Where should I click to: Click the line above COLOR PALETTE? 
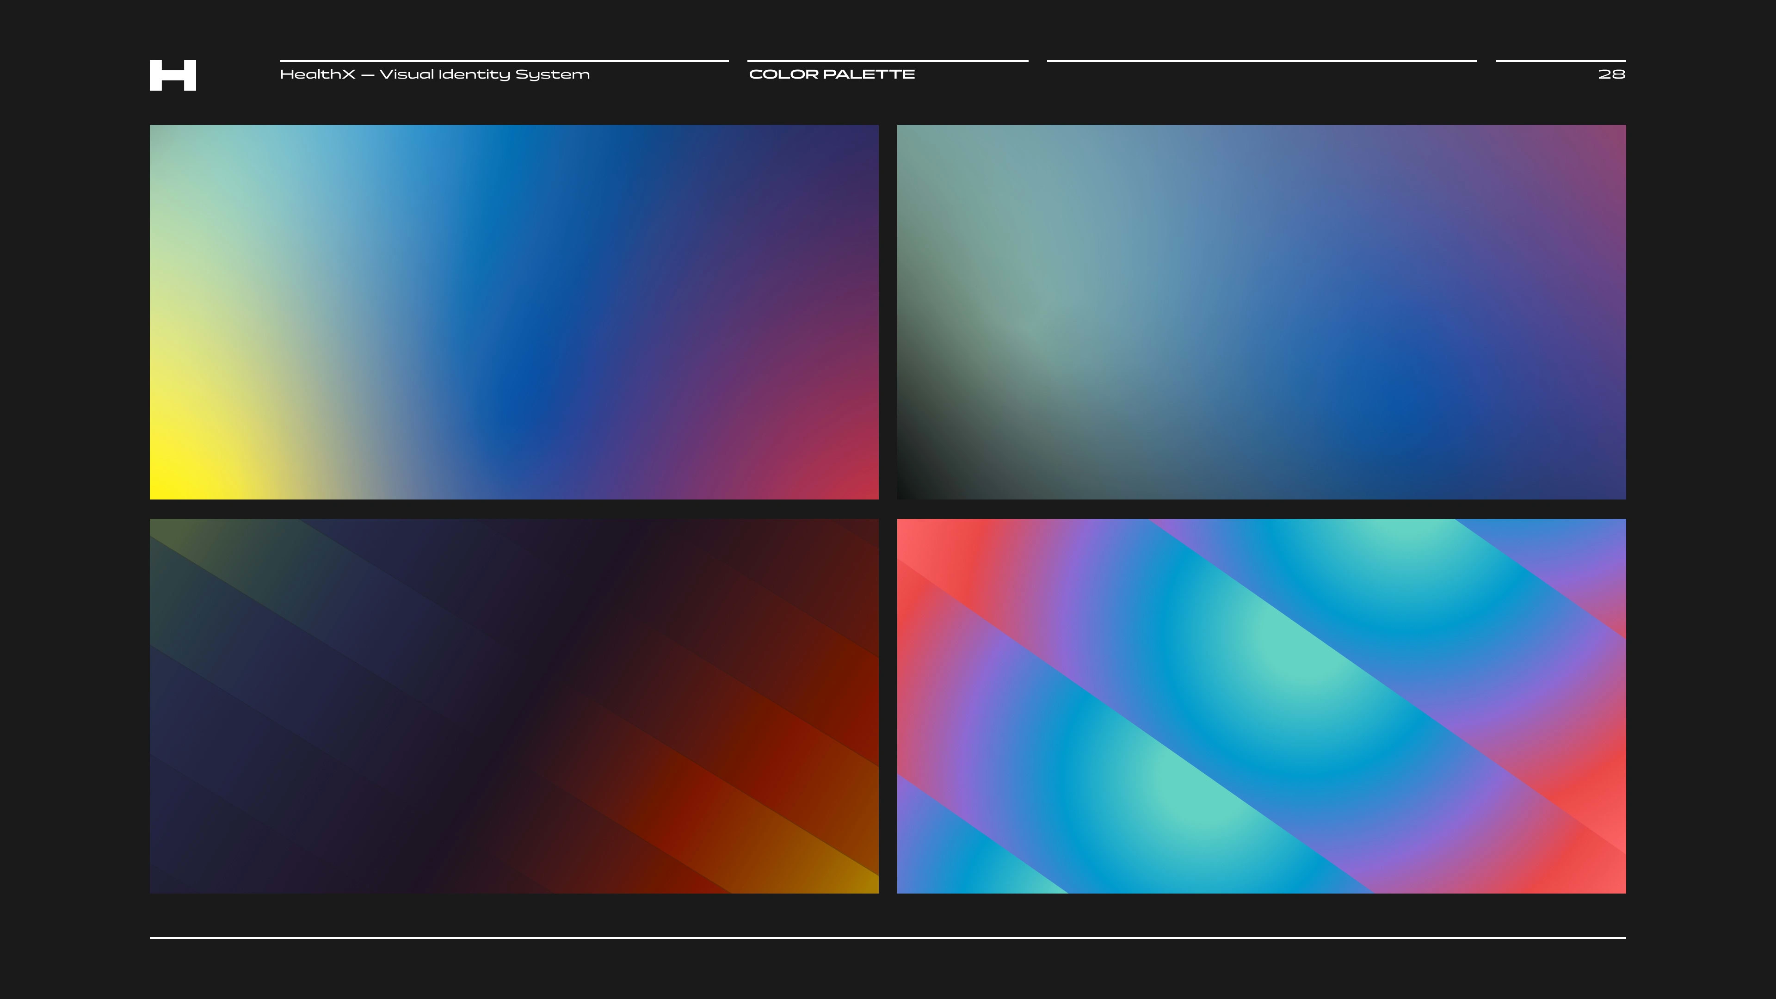pyautogui.click(x=888, y=61)
